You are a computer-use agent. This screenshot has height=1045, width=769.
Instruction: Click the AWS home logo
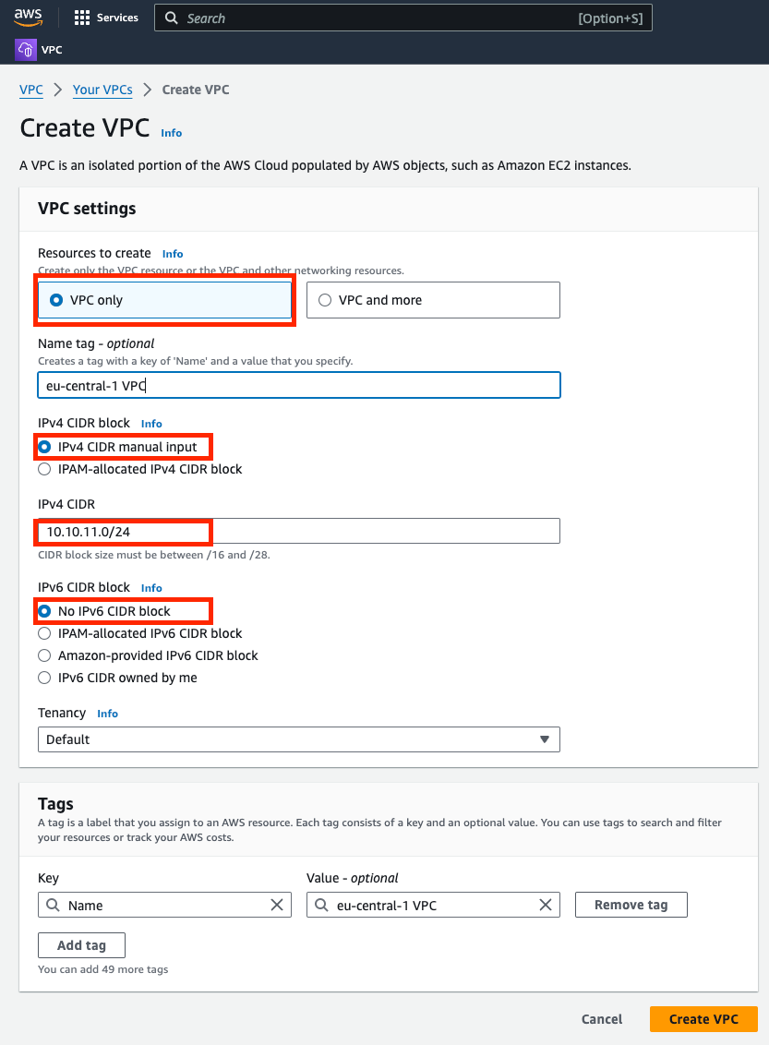click(28, 17)
